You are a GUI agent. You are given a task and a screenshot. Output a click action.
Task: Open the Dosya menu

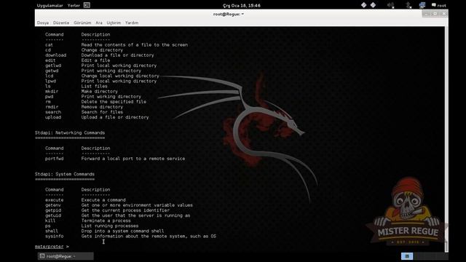point(43,23)
